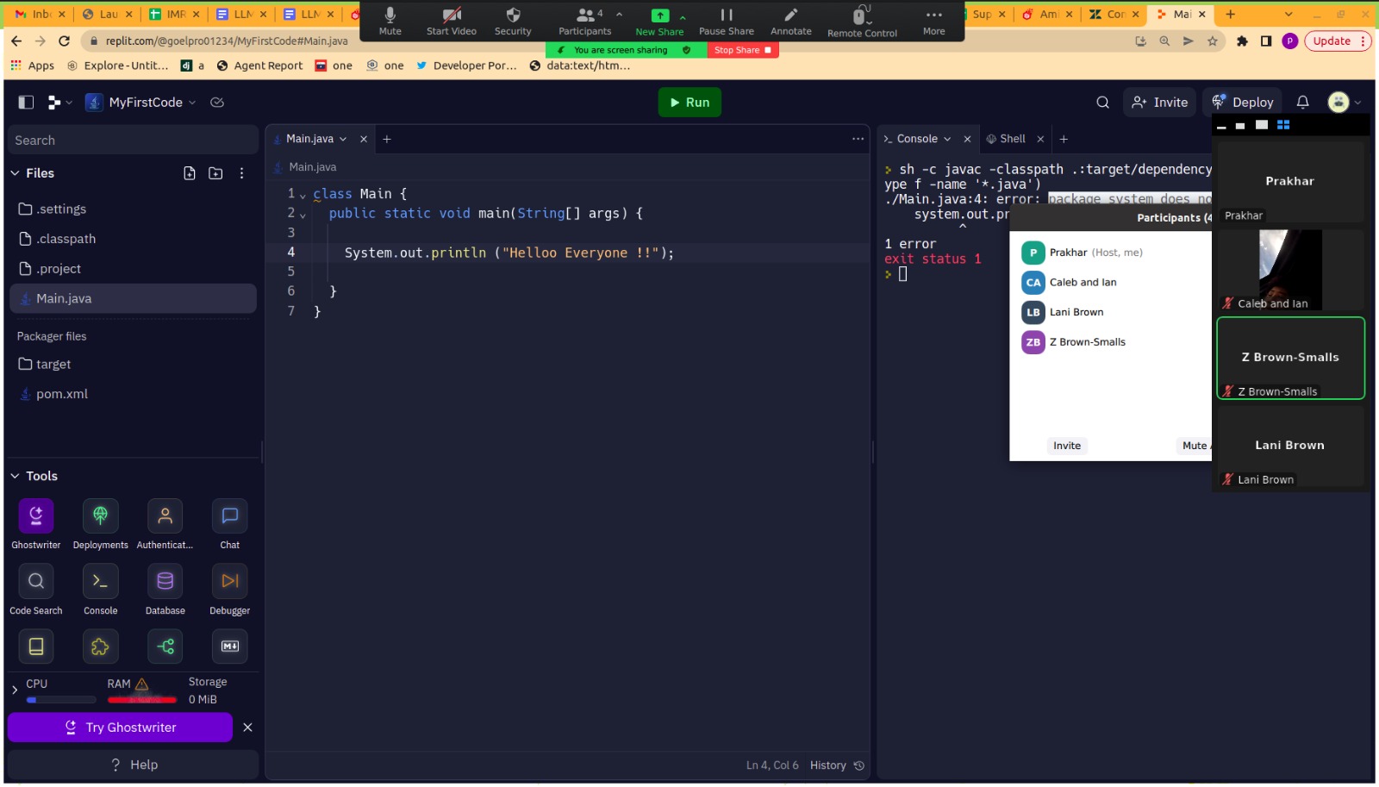The height and width of the screenshot is (787, 1379).
Task: Open the Ghostwriter tool
Action: click(36, 516)
